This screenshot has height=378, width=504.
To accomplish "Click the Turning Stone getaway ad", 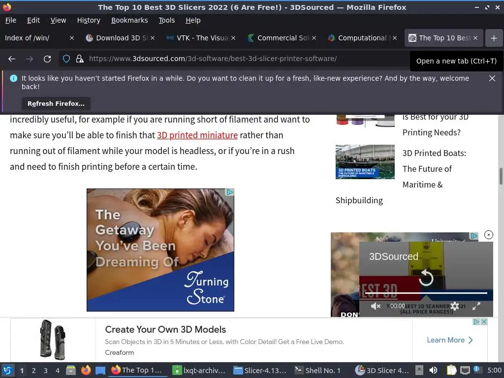I will click(160, 250).
